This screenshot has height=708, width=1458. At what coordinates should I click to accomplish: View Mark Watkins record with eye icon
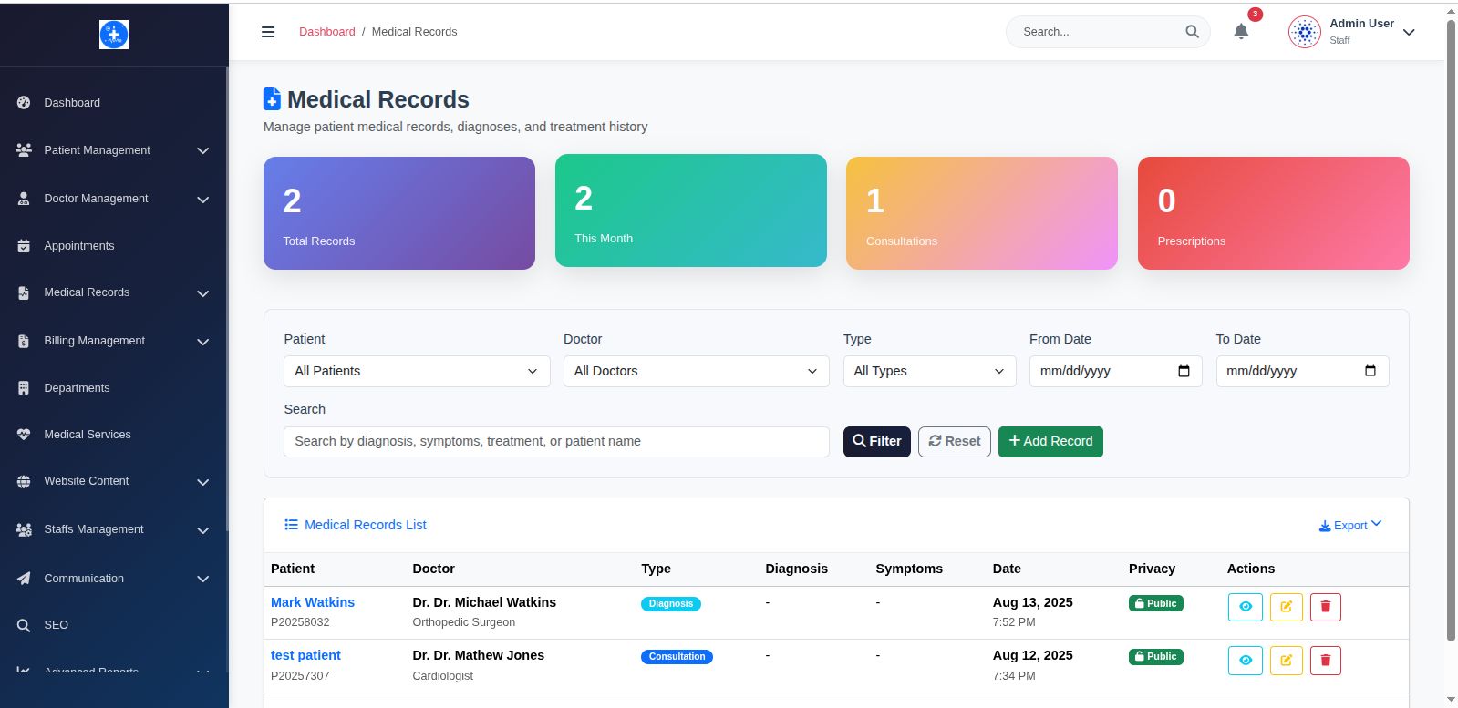click(1245, 607)
